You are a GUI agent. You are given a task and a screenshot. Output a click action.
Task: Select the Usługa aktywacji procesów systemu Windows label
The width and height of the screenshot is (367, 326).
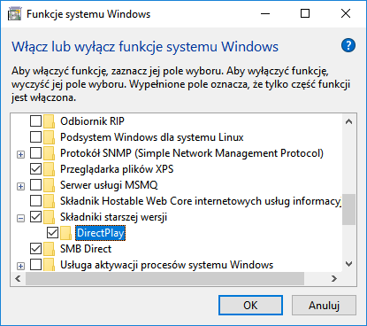tap(166, 265)
